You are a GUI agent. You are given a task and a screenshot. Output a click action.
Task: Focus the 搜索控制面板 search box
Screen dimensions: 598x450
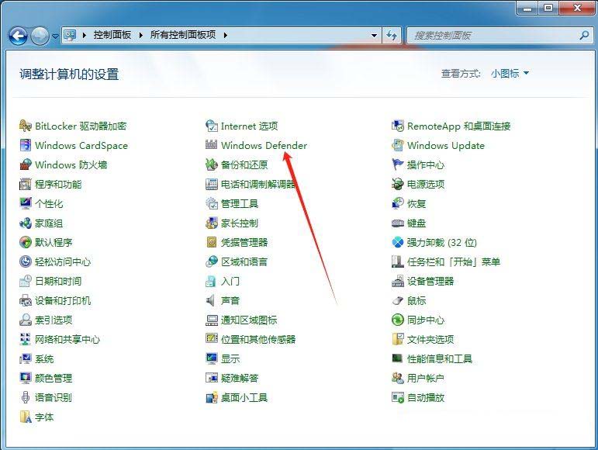(499, 36)
